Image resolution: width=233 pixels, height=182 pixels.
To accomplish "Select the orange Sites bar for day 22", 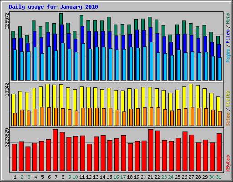I will pyautogui.click(x=158, y=116).
